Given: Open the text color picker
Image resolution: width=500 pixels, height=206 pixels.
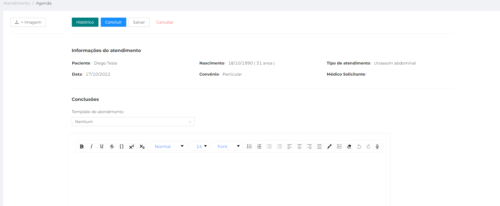Looking at the screenshot, I should point(329,147).
